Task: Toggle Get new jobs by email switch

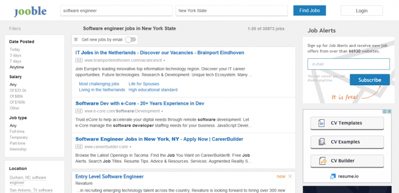Action: point(131,39)
